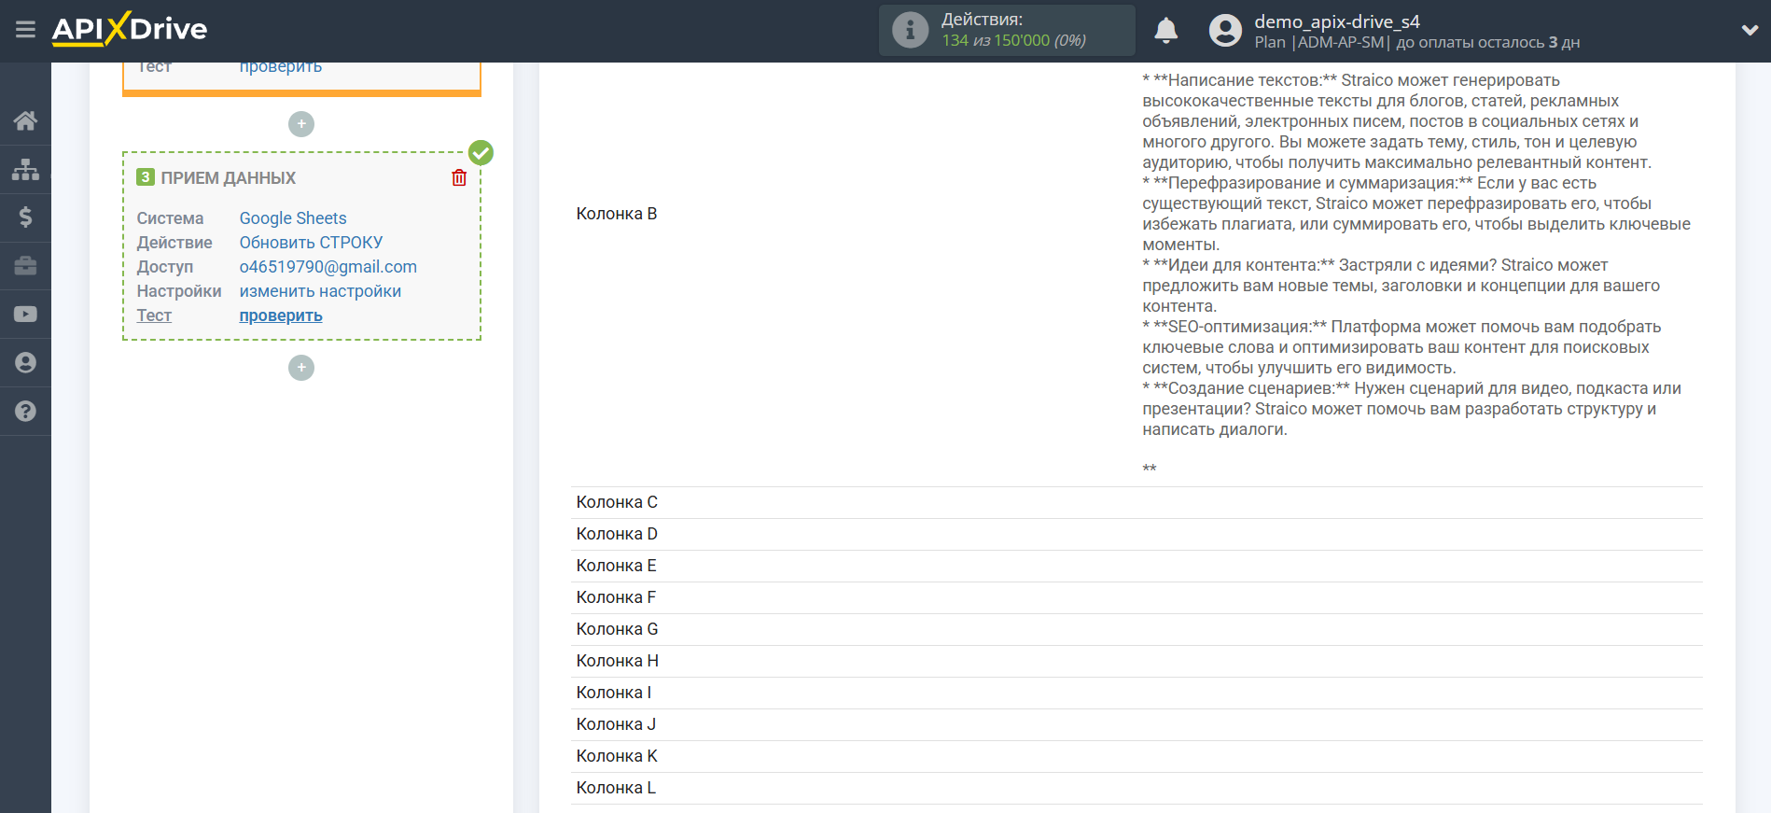This screenshot has width=1771, height=813.
Task: Open profile icon in sidebar
Action: (25, 363)
